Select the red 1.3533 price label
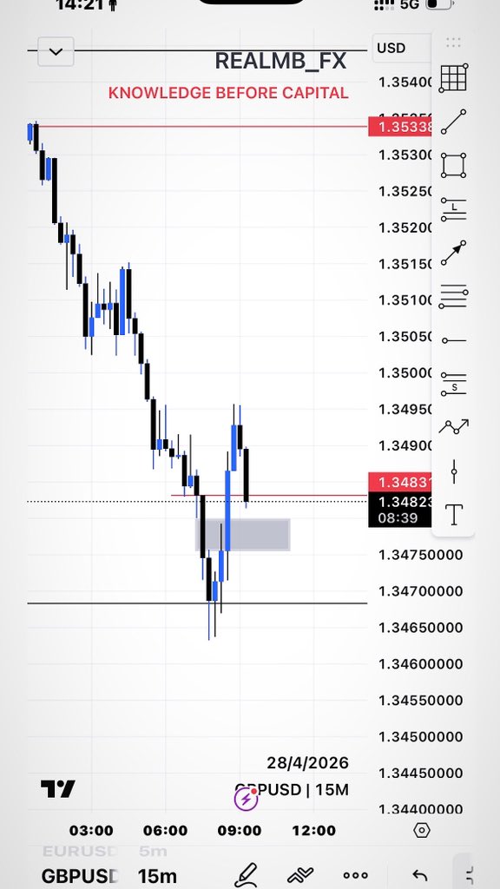 [x=400, y=127]
